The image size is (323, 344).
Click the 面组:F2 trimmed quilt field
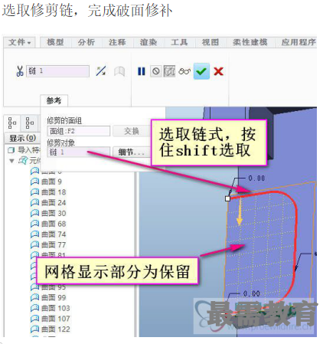(79, 131)
